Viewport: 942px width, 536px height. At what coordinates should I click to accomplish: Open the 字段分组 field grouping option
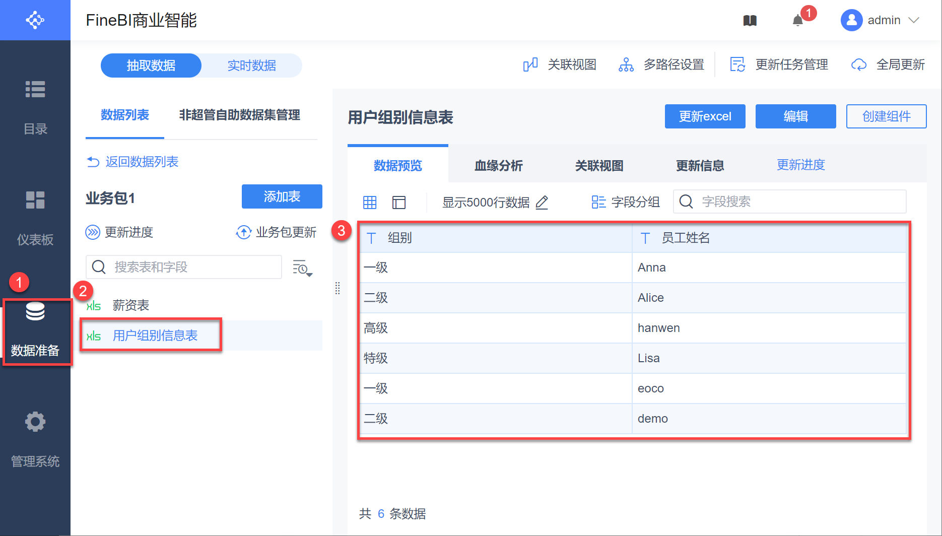click(626, 202)
